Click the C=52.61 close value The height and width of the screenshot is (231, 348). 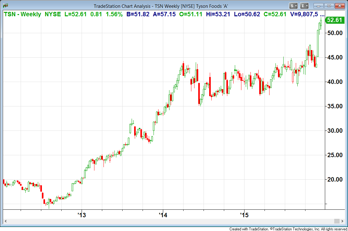point(275,14)
